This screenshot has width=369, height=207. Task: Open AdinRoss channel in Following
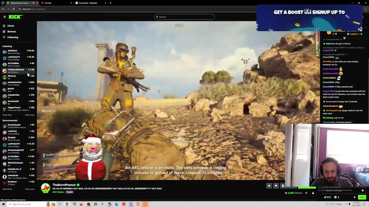[x=18, y=52]
